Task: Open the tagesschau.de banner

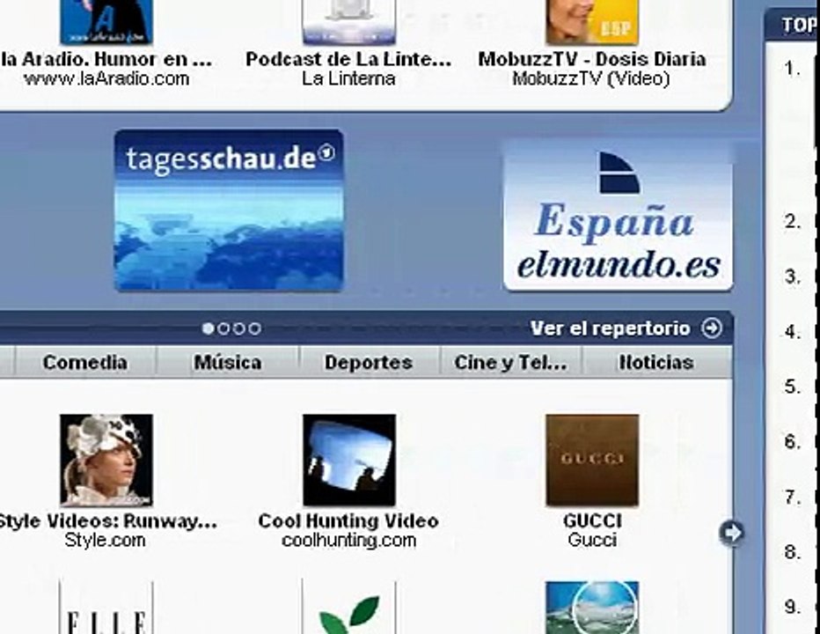Action: pyautogui.click(x=229, y=210)
